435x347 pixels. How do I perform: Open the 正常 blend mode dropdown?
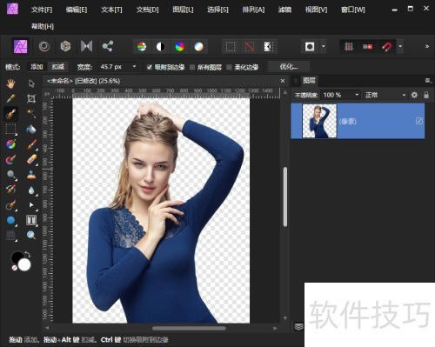point(385,95)
